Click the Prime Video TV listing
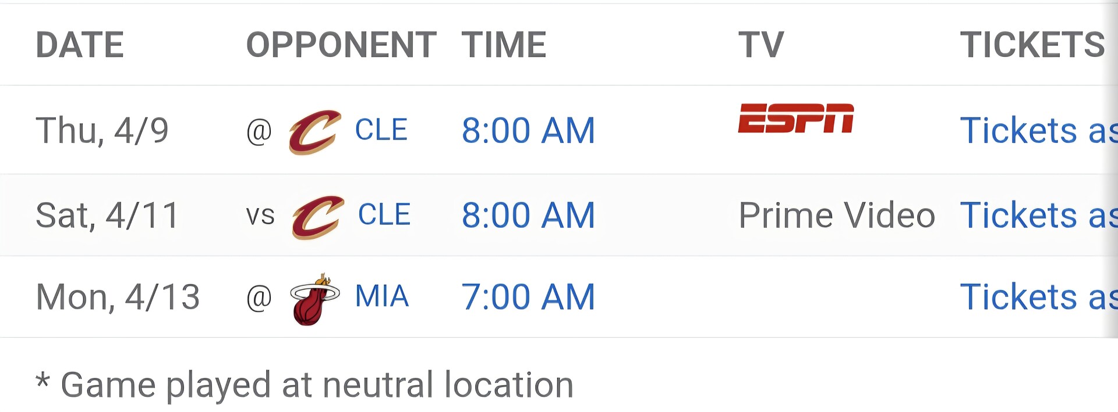Viewport: 1118px width, 412px height. 837,216
